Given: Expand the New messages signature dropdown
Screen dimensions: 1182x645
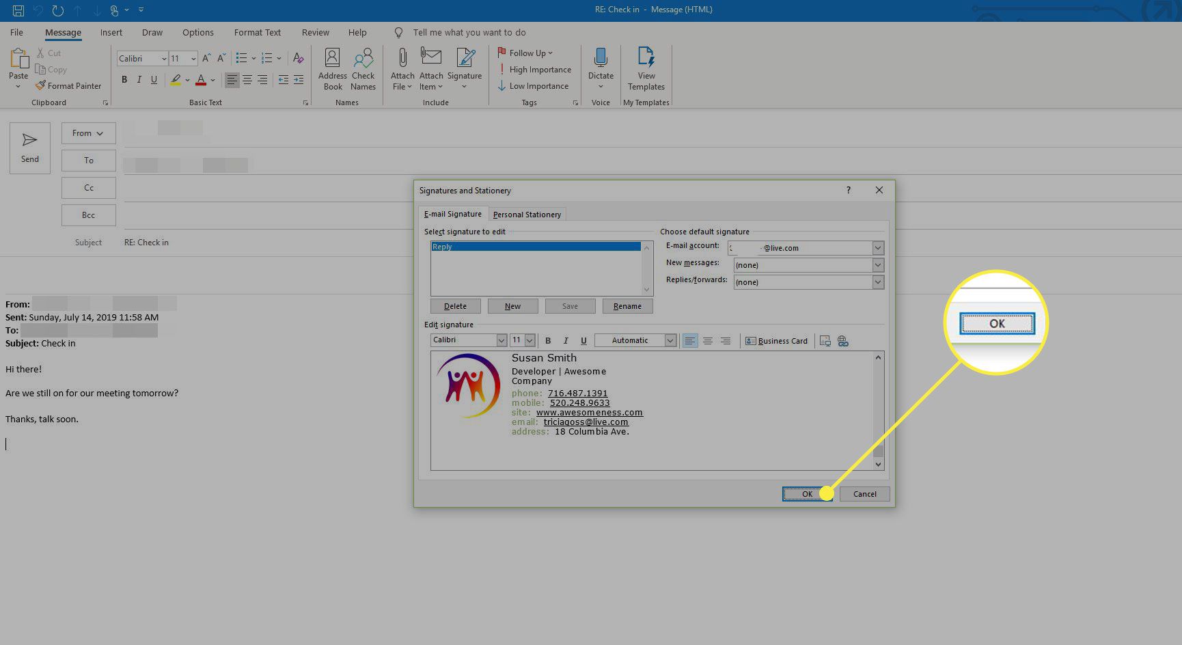Looking at the screenshot, I should [878, 265].
